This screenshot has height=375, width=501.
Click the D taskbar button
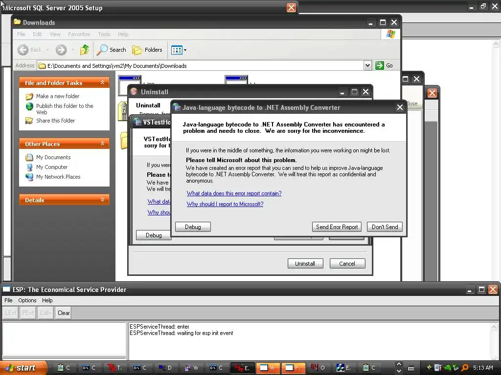[x=165, y=368]
